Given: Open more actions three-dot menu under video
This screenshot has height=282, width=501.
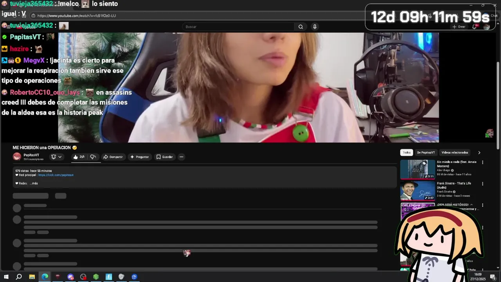Looking at the screenshot, I should point(181,157).
